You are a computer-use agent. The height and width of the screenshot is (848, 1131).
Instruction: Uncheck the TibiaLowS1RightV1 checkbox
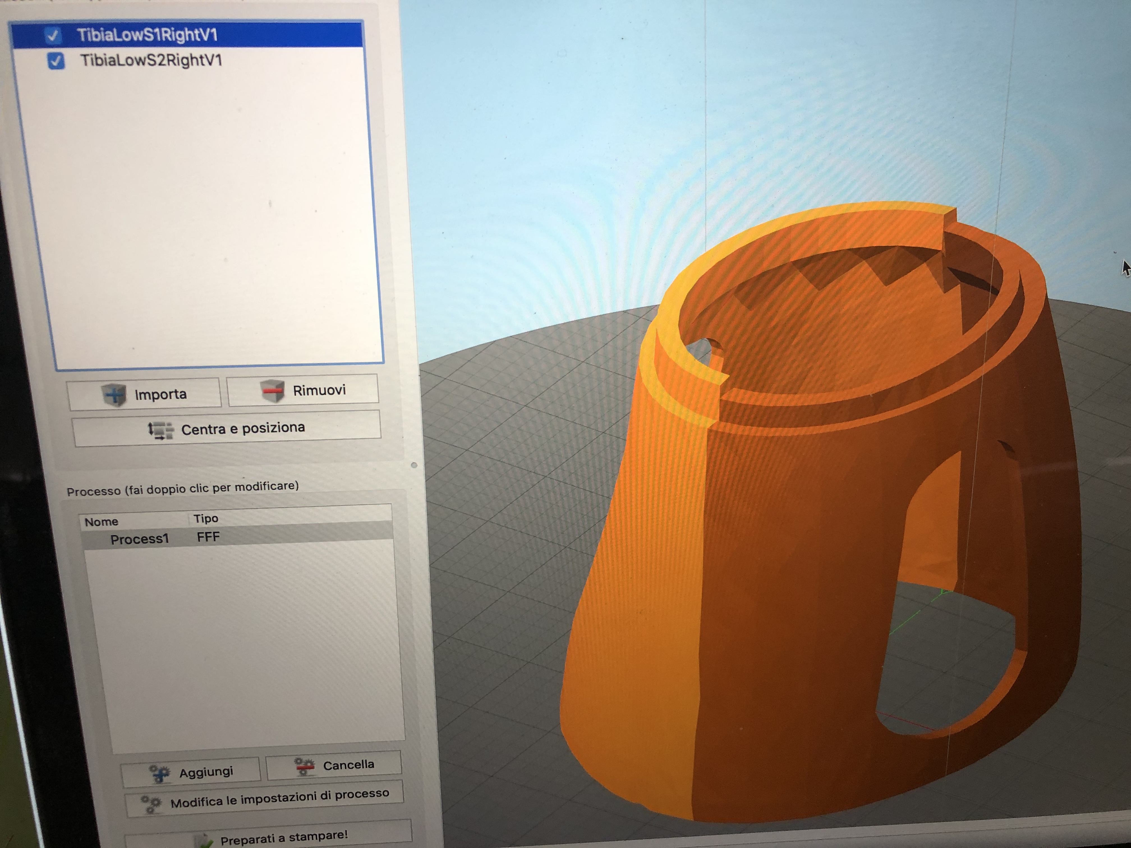[x=53, y=35]
